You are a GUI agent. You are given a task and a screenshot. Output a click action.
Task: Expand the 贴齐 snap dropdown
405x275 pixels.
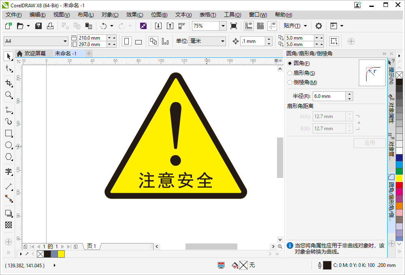coord(305,26)
